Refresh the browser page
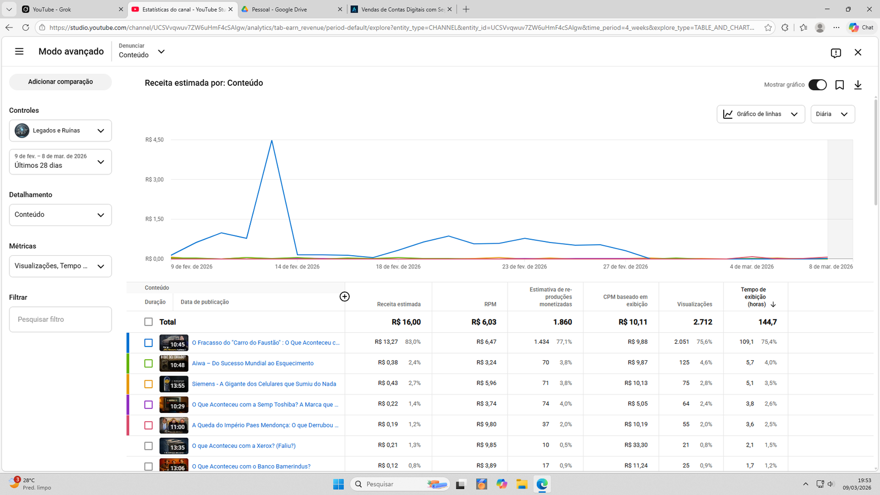Viewport: 880px width, 495px height. tap(25, 28)
